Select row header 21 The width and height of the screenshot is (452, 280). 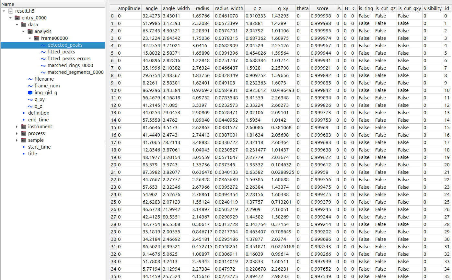[x=113, y=172]
